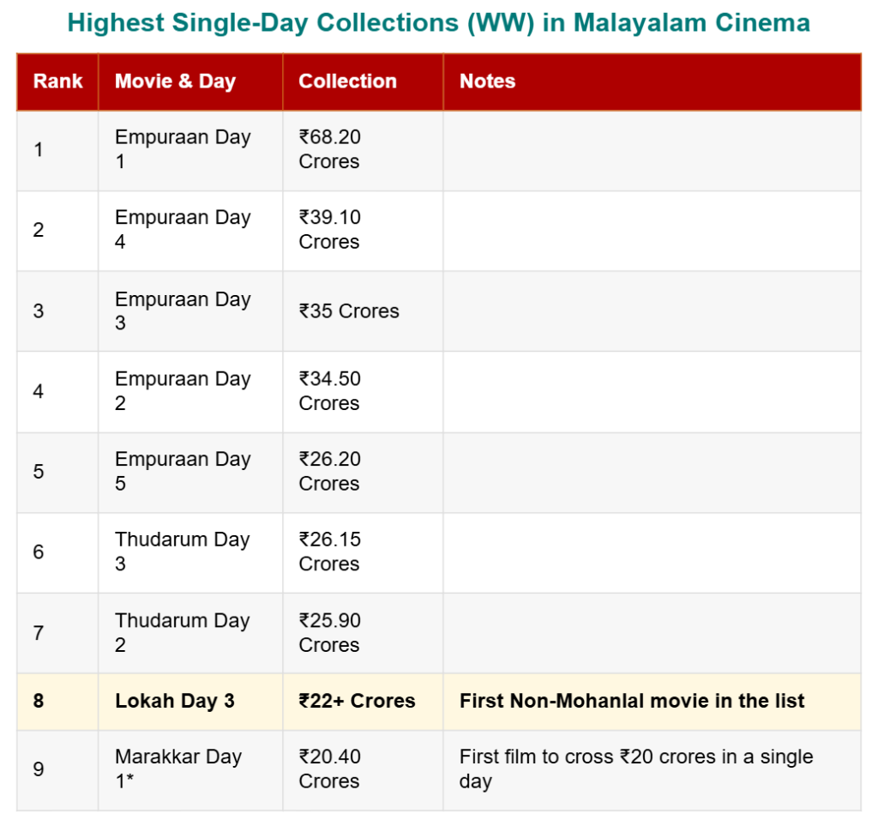Image resolution: width=878 pixels, height=826 pixels.
Task: Click the ₹20.40 Crores cell
Action: (330, 769)
